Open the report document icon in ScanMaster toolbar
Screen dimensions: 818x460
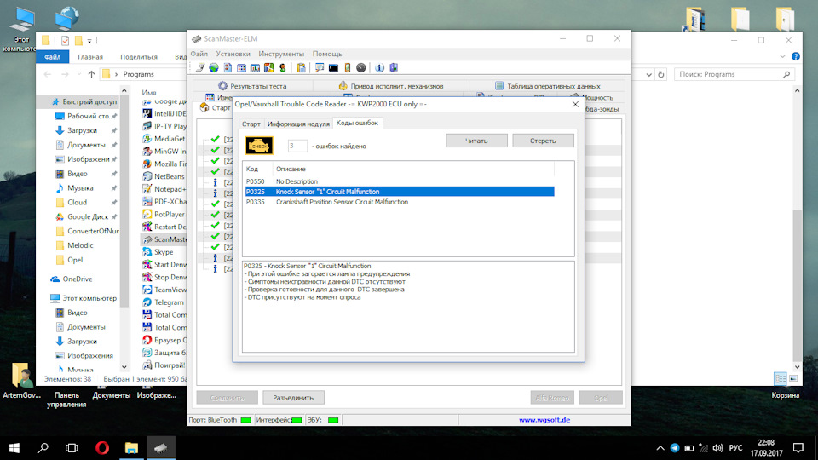tap(228, 68)
